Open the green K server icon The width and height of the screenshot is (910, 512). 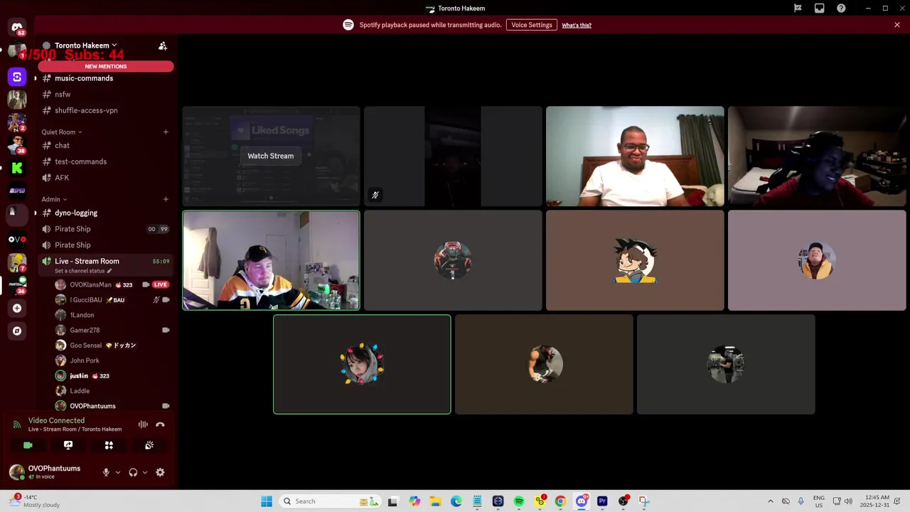[x=17, y=168]
